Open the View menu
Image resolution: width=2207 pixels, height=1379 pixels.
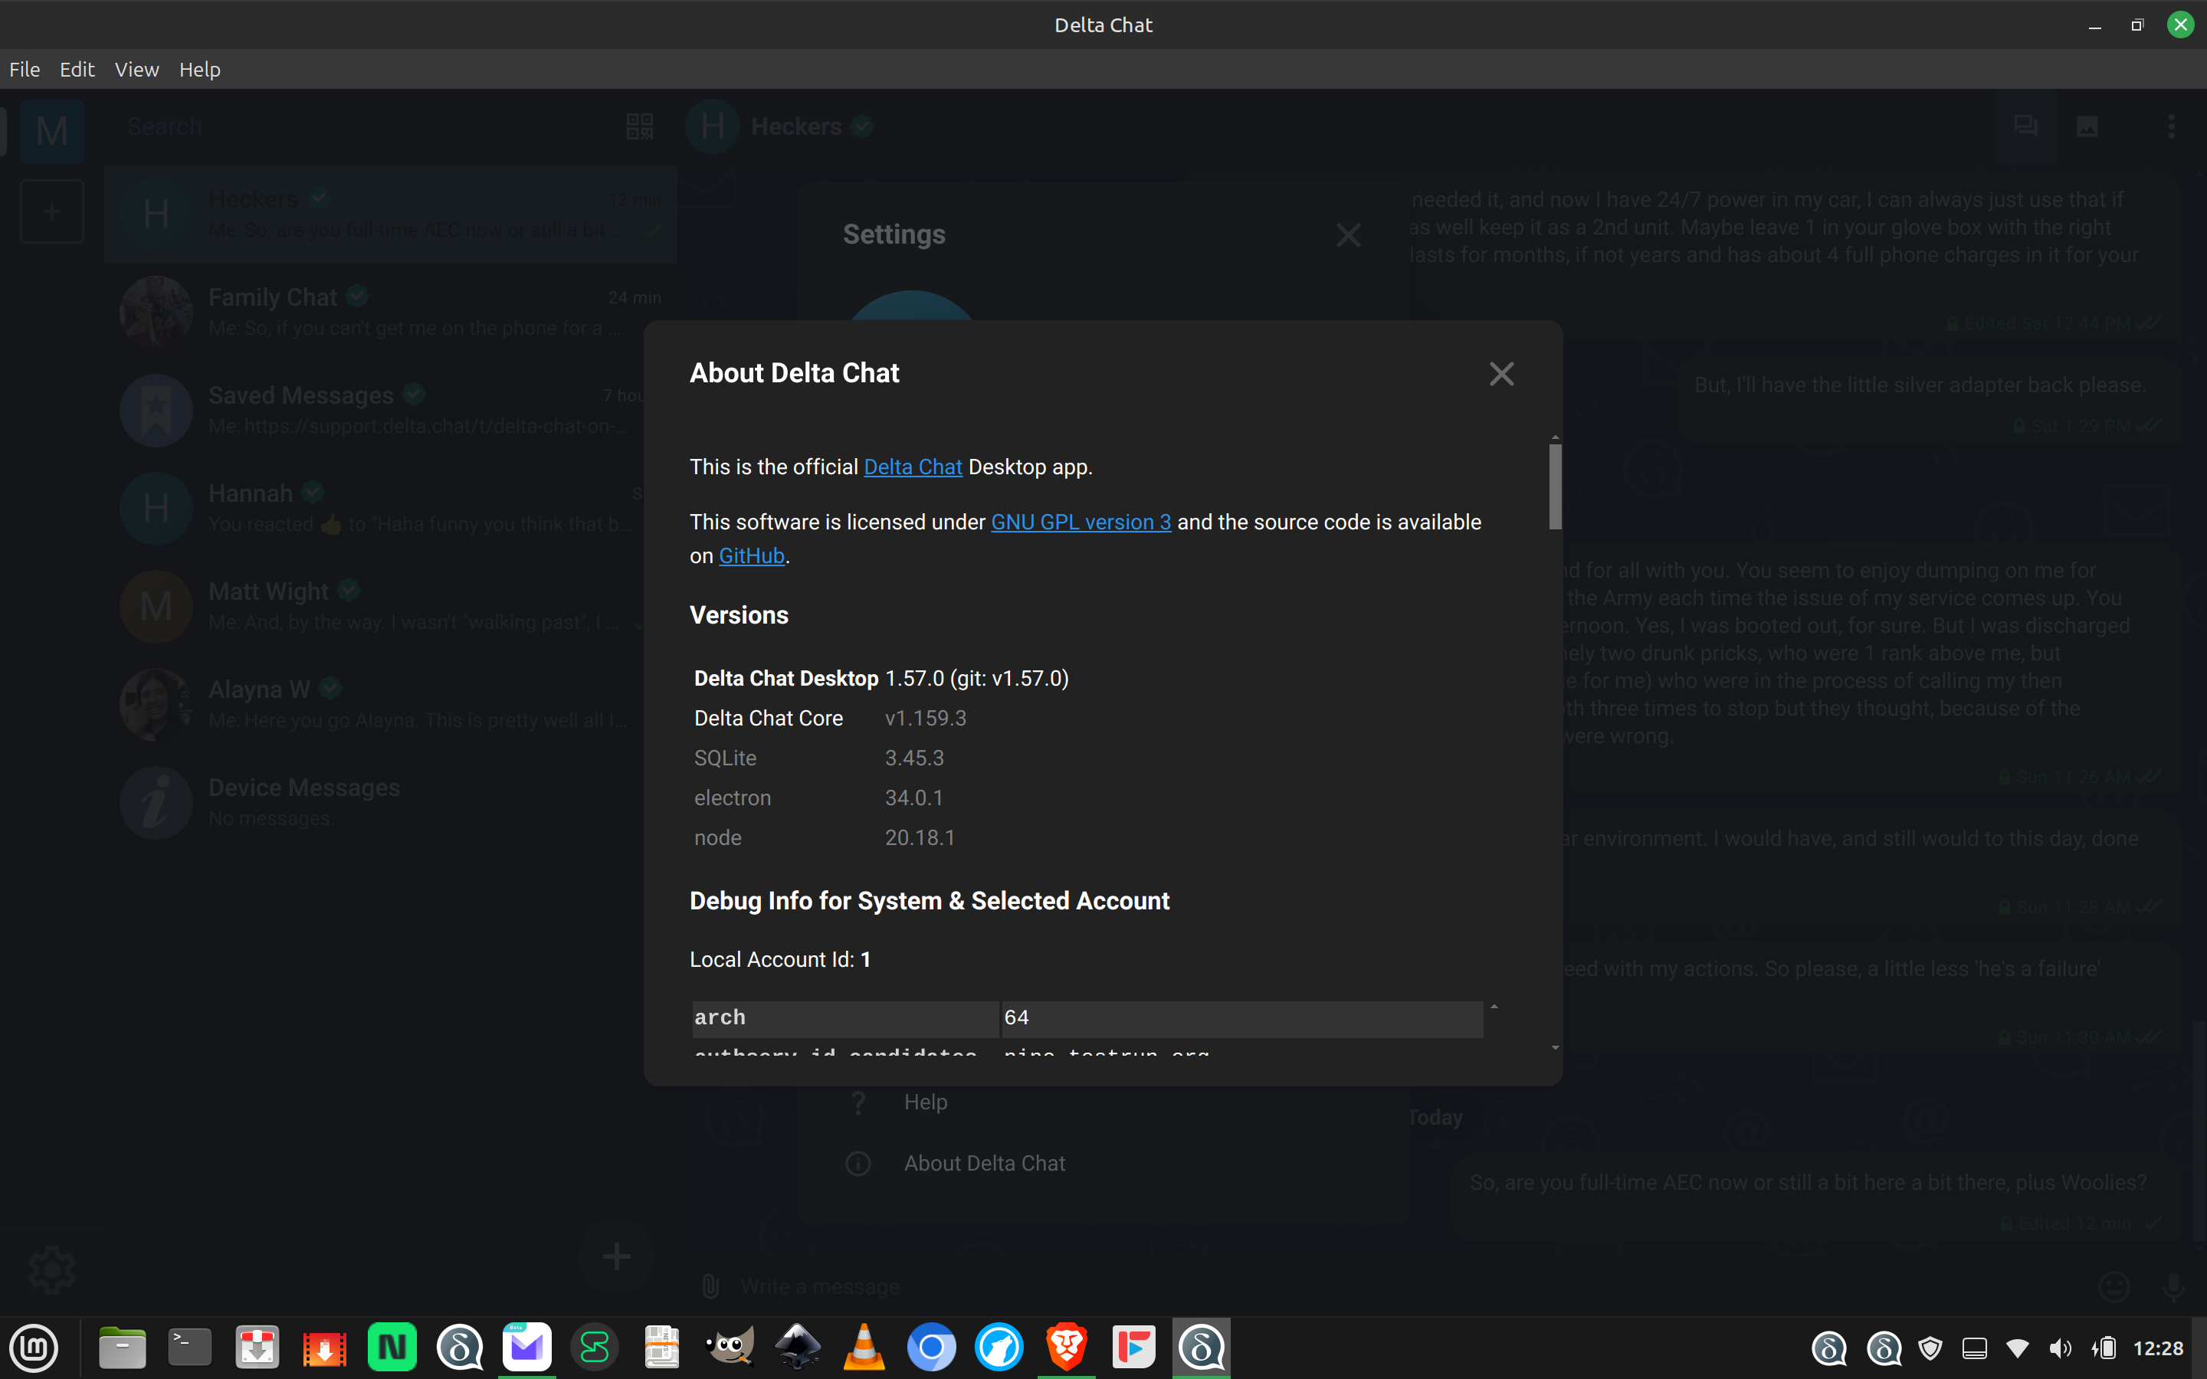[x=137, y=69]
